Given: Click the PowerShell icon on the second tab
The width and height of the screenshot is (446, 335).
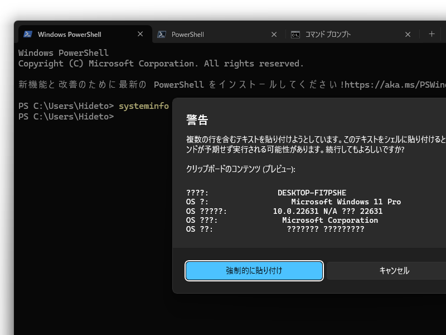Looking at the screenshot, I should click(162, 34).
